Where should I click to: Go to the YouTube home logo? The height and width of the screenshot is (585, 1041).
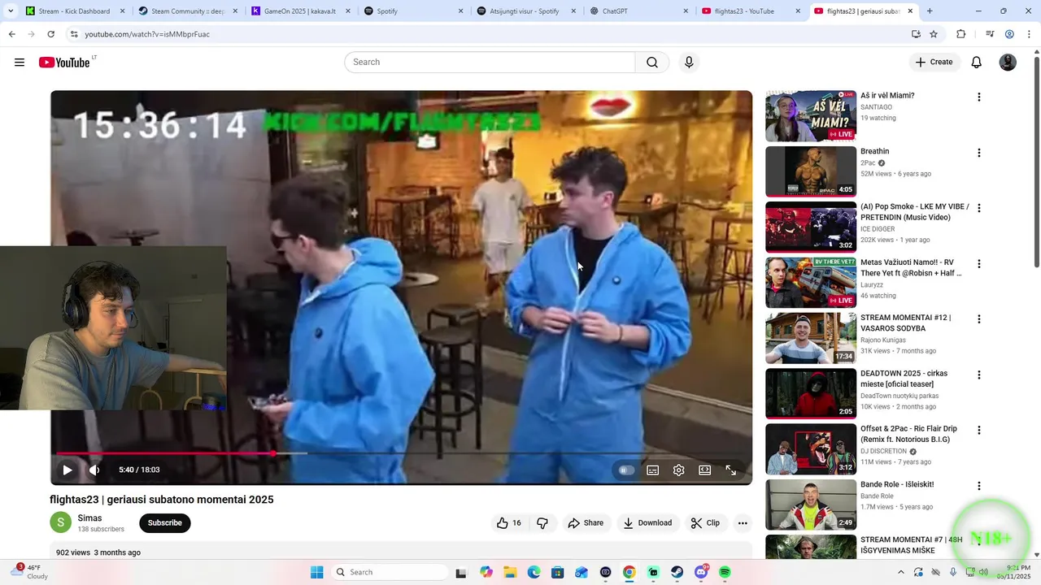click(64, 63)
